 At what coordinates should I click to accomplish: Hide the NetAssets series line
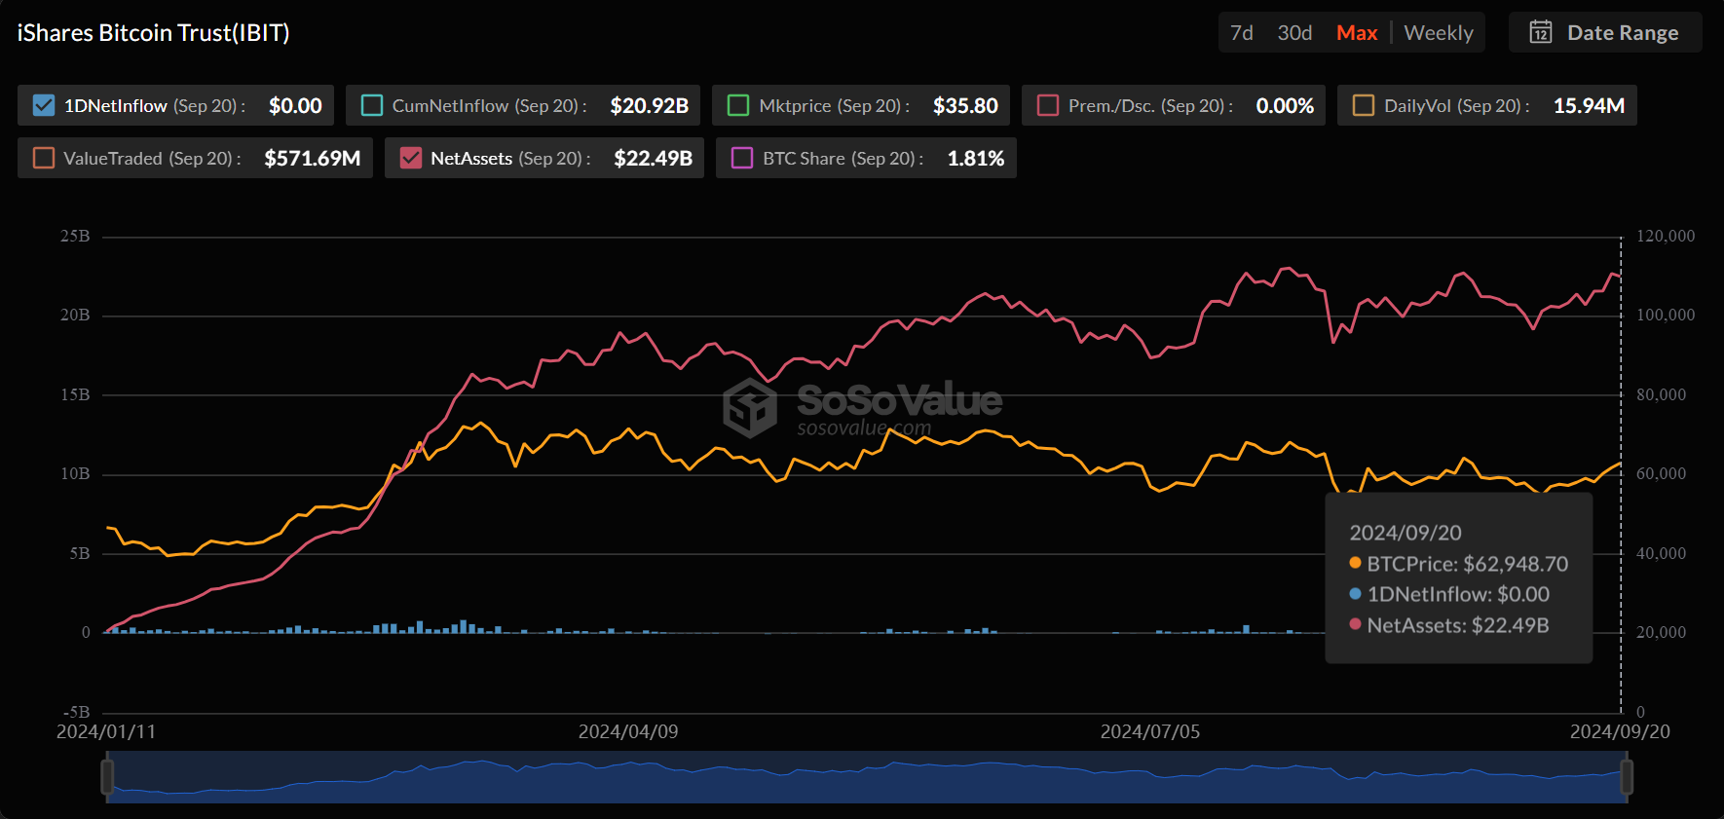point(411,158)
